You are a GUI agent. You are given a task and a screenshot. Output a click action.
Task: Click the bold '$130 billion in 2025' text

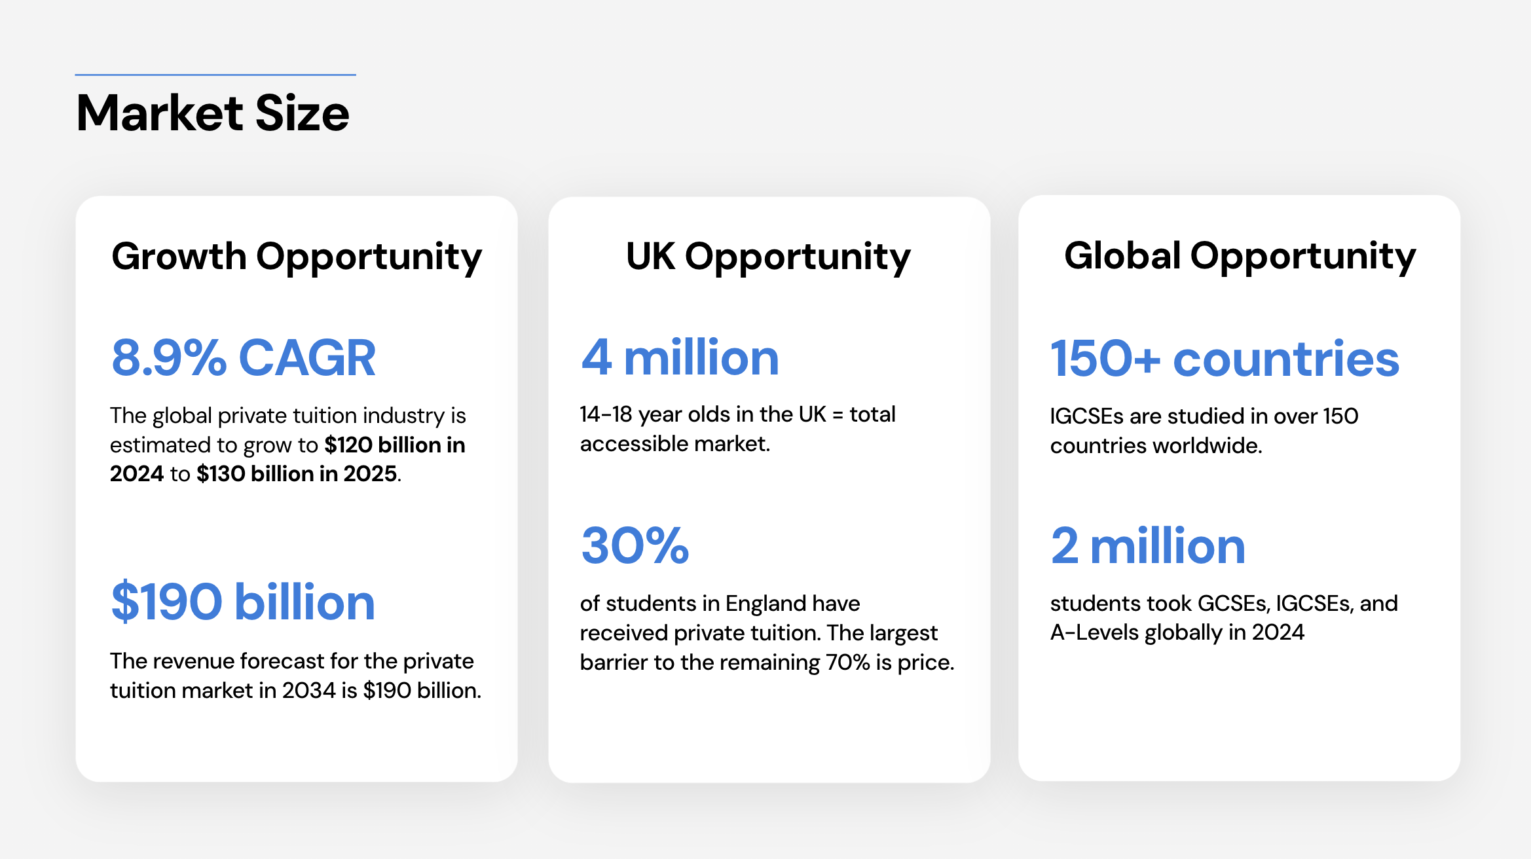point(297,474)
